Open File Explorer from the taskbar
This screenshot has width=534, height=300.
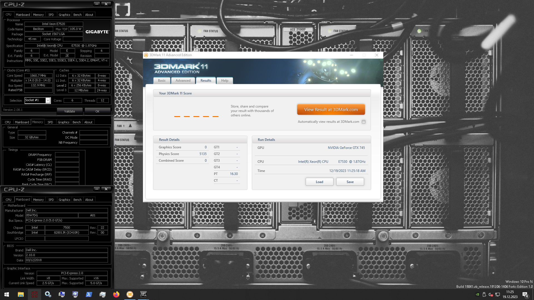(21, 294)
